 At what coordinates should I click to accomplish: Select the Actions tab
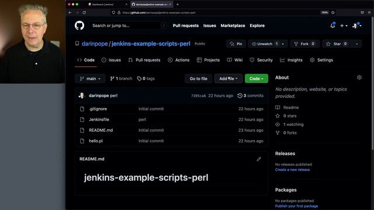[179, 60]
